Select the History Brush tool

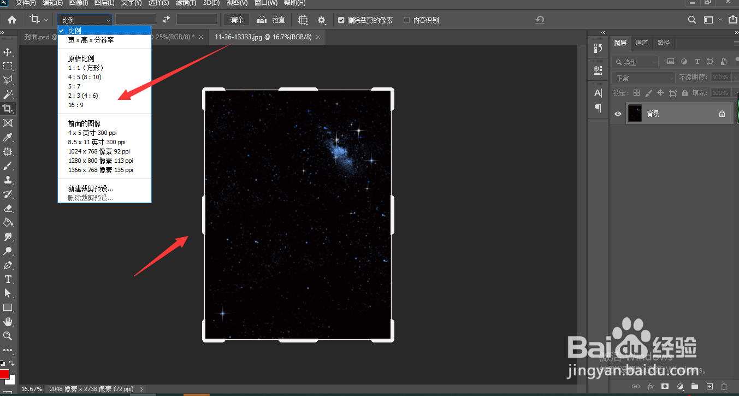(8, 194)
